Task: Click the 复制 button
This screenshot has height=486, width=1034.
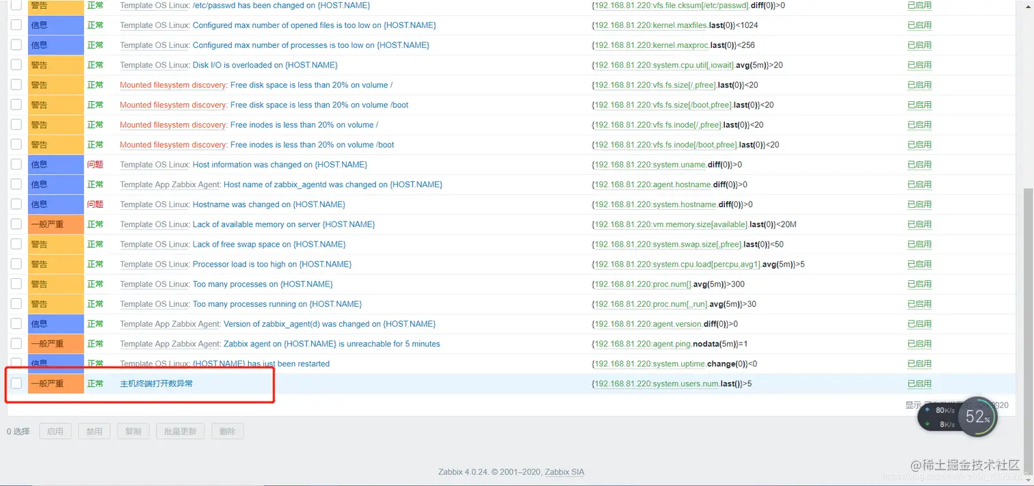Action: [x=133, y=431]
